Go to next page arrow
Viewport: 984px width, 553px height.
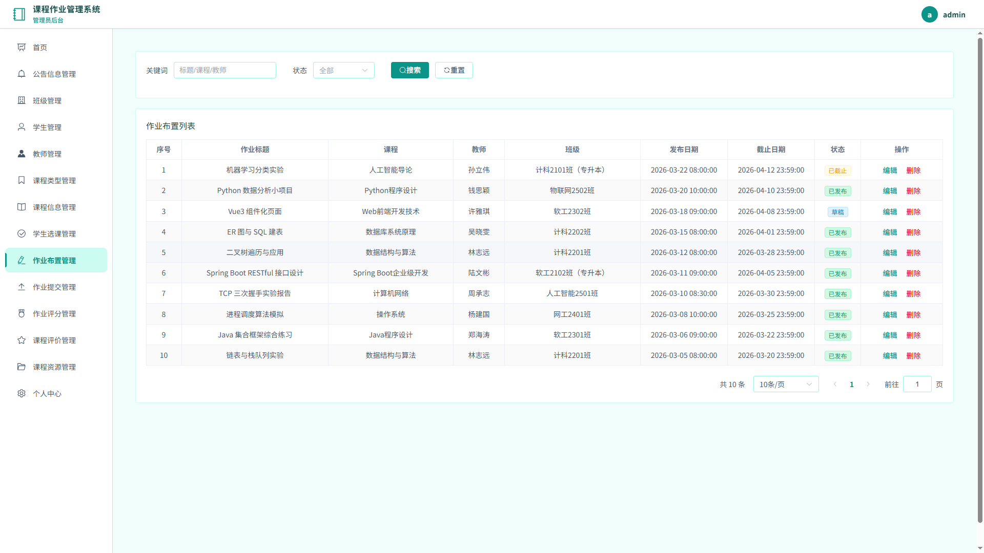pyautogui.click(x=868, y=384)
